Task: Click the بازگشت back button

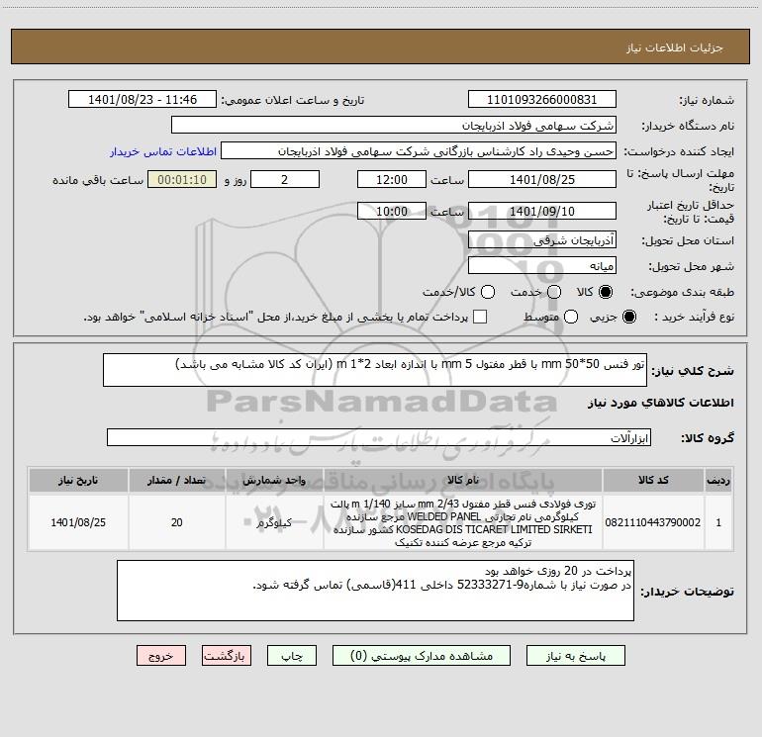Action: [227, 656]
